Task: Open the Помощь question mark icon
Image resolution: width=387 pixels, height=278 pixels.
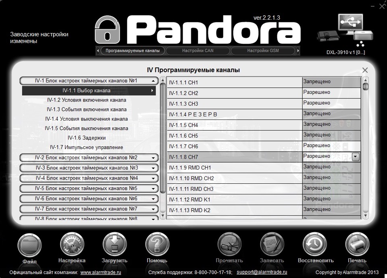Action: point(157,244)
